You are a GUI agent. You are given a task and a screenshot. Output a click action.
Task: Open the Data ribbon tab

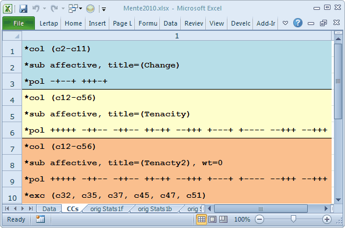pos(170,23)
